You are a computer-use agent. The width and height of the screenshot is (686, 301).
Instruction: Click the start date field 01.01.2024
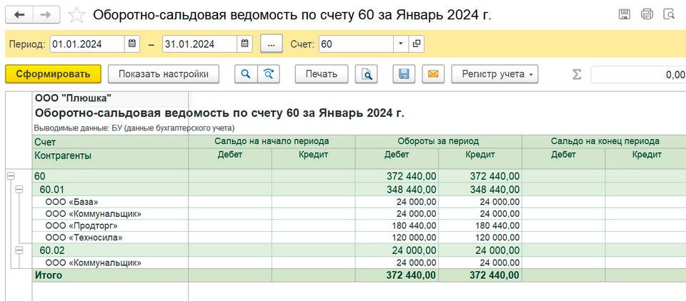pyautogui.click(x=87, y=44)
